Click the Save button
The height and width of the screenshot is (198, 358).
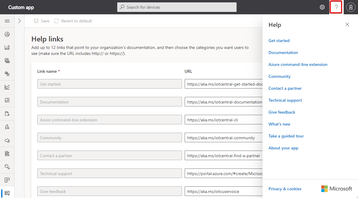tap(41, 21)
